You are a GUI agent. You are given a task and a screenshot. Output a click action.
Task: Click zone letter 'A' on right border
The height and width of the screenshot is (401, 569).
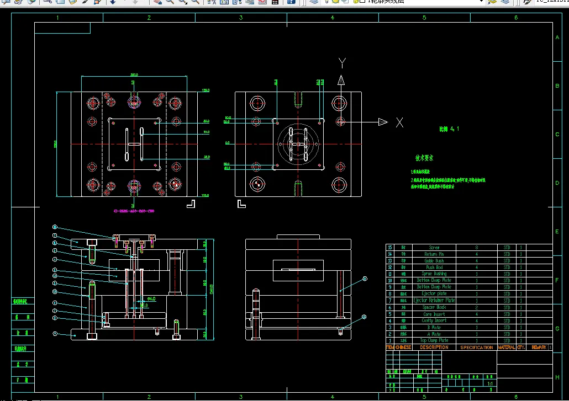click(x=557, y=38)
